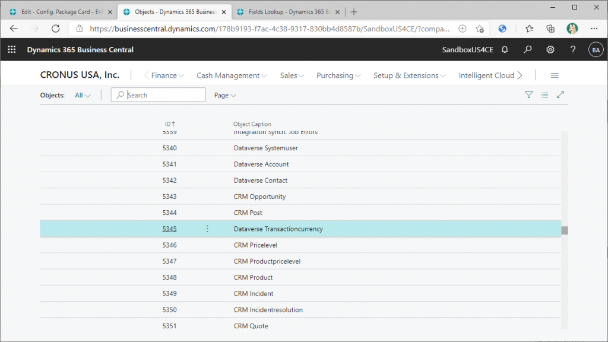Focus the Objects search field
Viewport: 608px width, 342px height.
pyautogui.click(x=158, y=95)
